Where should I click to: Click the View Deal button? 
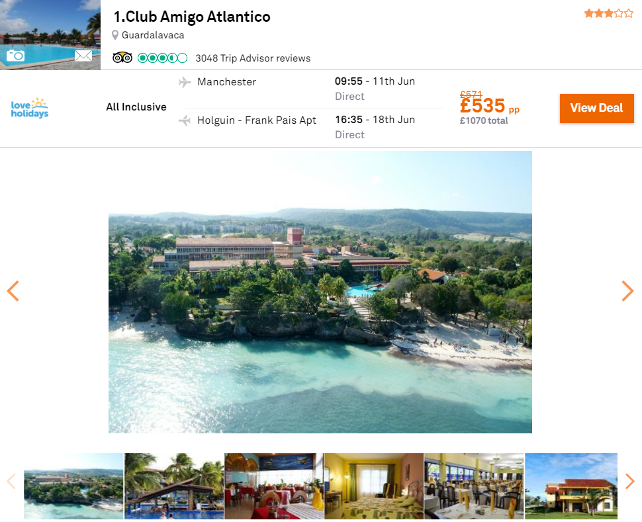click(596, 109)
